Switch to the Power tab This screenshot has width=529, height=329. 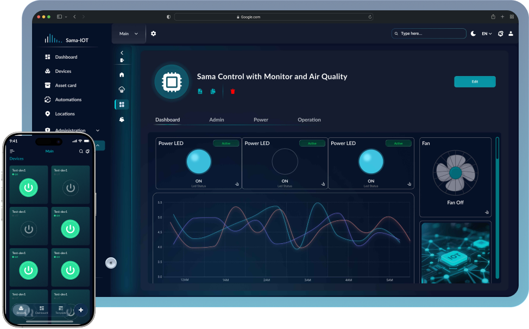(261, 119)
